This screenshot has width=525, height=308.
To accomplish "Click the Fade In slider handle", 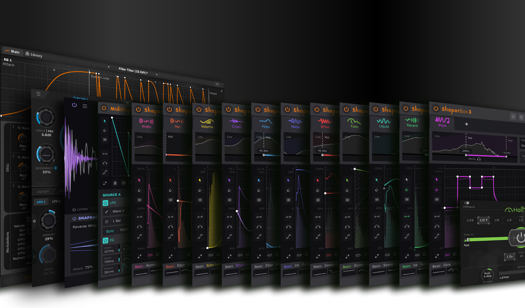I will pos(468,240).
